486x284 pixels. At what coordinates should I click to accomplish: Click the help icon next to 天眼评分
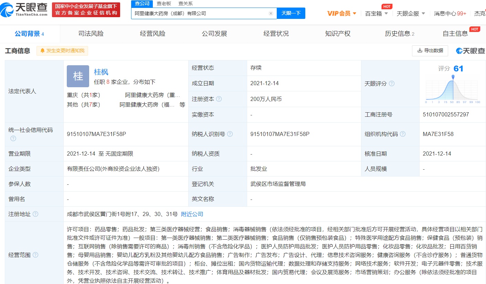pyautogui.click(x=391, y=83)
